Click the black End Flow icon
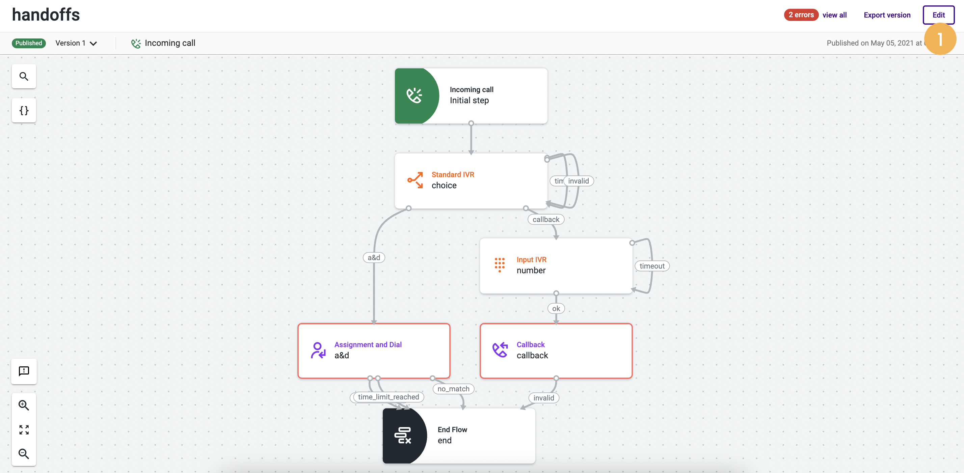 403,435
